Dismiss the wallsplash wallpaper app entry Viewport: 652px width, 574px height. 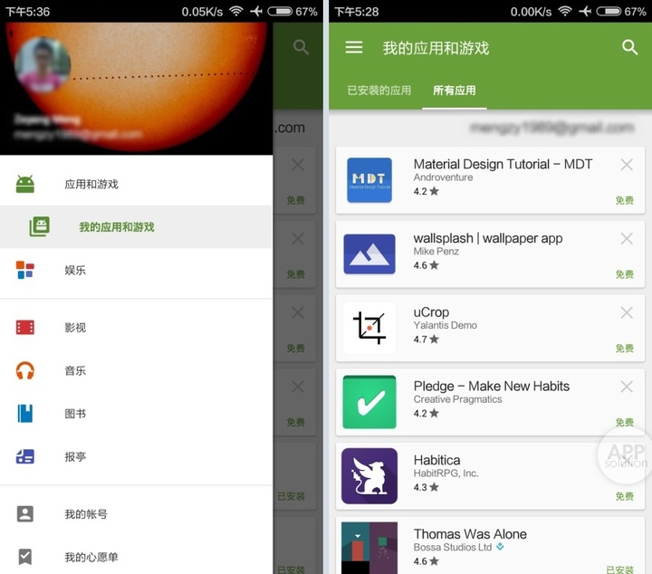(x=627, y=239)
